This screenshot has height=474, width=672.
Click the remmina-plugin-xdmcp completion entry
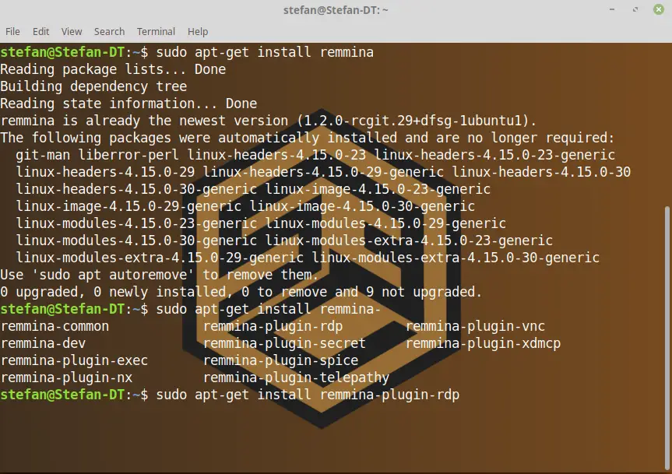tap(483, 343)
